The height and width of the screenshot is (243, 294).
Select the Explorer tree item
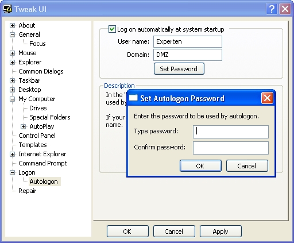pyautogui.click(x=30, y=62)
